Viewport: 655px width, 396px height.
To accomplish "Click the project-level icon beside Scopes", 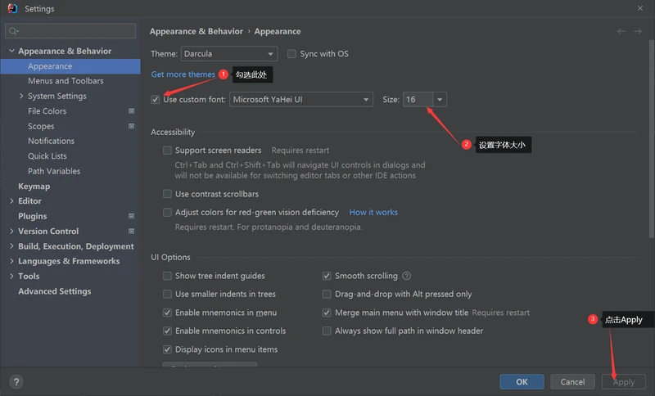I will coord(131,126).
